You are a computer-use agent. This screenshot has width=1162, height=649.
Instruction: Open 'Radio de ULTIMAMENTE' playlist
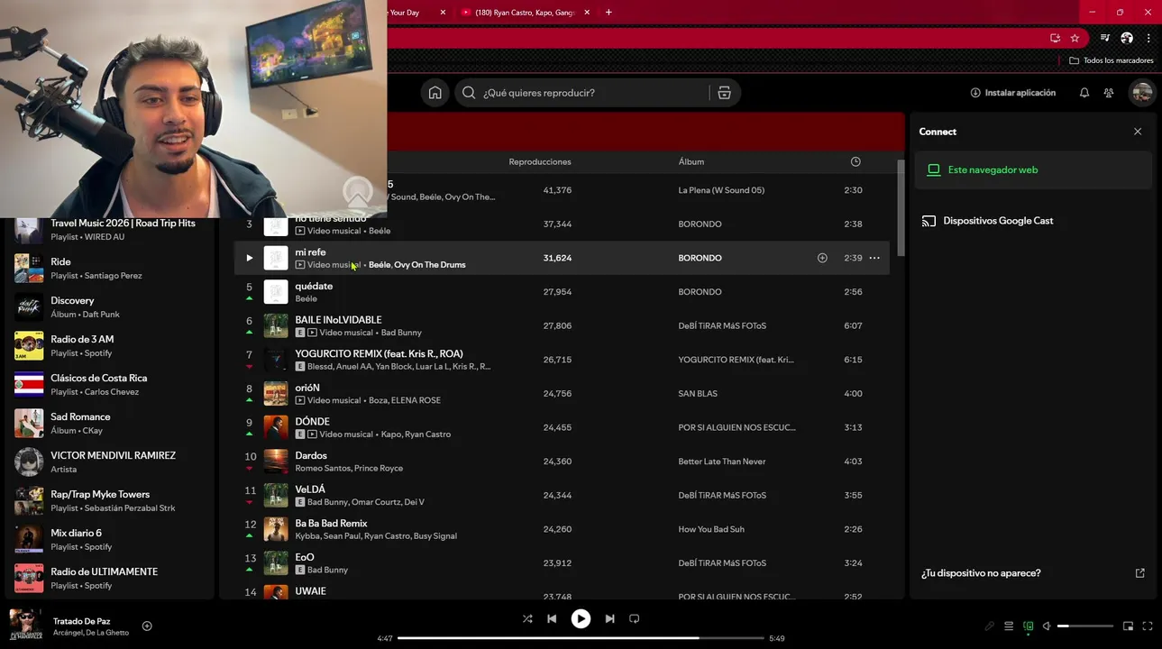(110, 578)
